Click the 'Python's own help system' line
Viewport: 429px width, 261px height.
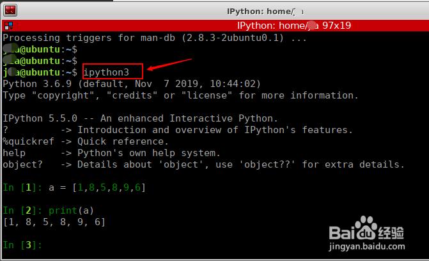pyautogui.click(x=111, y=153)
